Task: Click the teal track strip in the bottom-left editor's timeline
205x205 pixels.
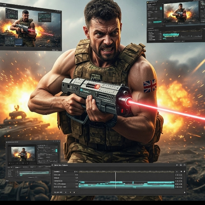Action: (34, 173)
